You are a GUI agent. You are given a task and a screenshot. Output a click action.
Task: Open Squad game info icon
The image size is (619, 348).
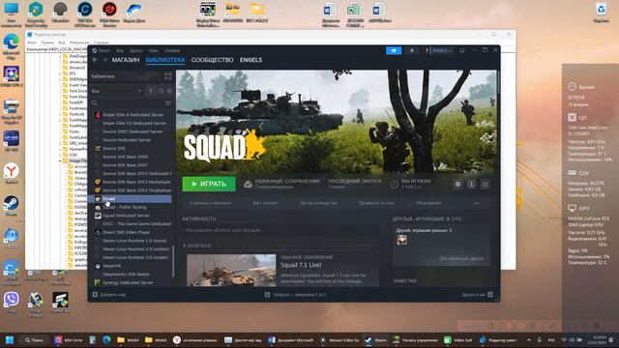[x=471, y=184]
